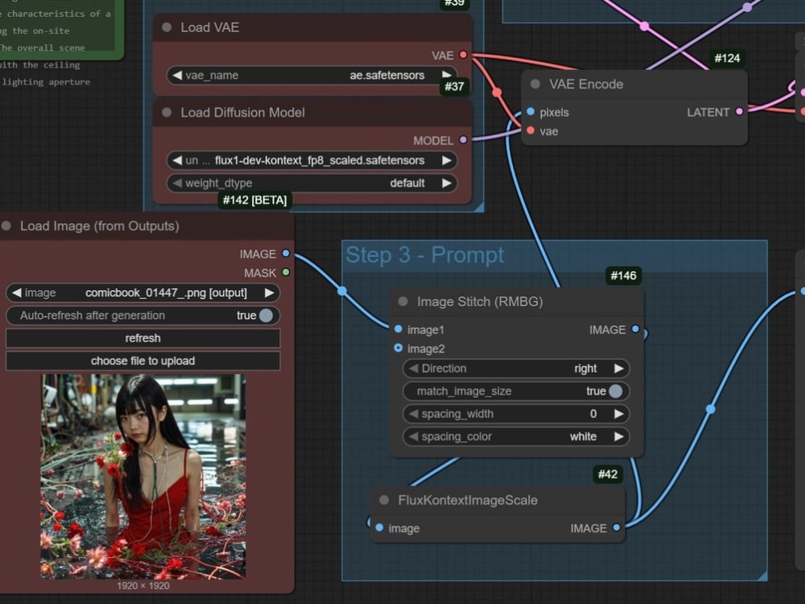Toggle Auto-refresh after generation off

click(x=266, y=316)
